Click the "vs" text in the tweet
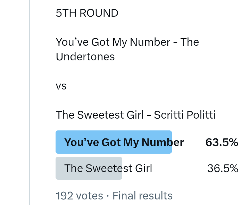The image size is (250, 205). (x=61, y=86)
